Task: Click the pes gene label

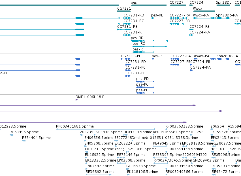Action: (x=134, y=3)
